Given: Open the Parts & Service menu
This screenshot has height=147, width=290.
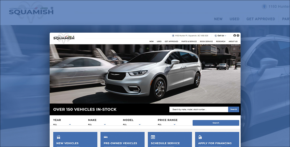Looking at the screenshot, I should pos(189,41).
